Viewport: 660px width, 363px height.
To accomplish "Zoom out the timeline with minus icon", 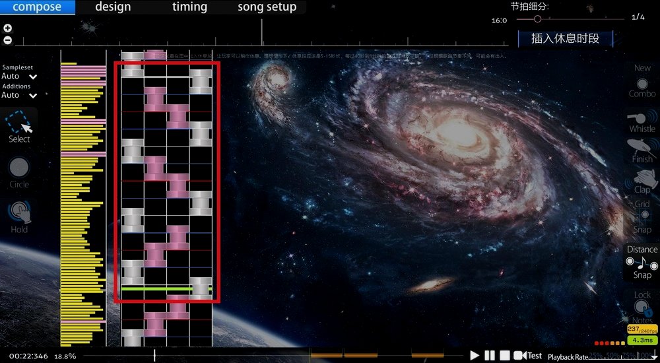I will pos(7,40).
